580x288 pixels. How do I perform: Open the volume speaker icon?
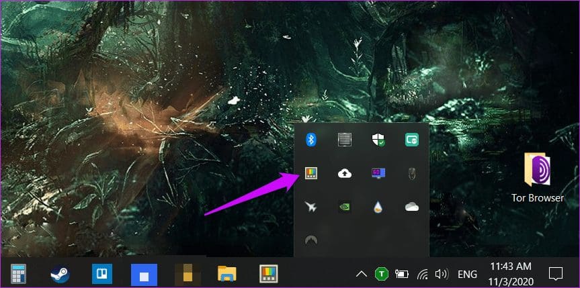(x=442, y=274)
